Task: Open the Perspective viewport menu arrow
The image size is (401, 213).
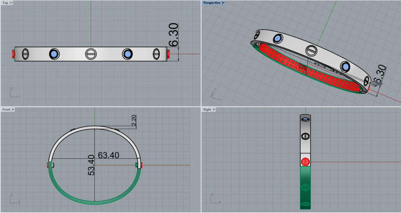Action: [x=224, y=3]
